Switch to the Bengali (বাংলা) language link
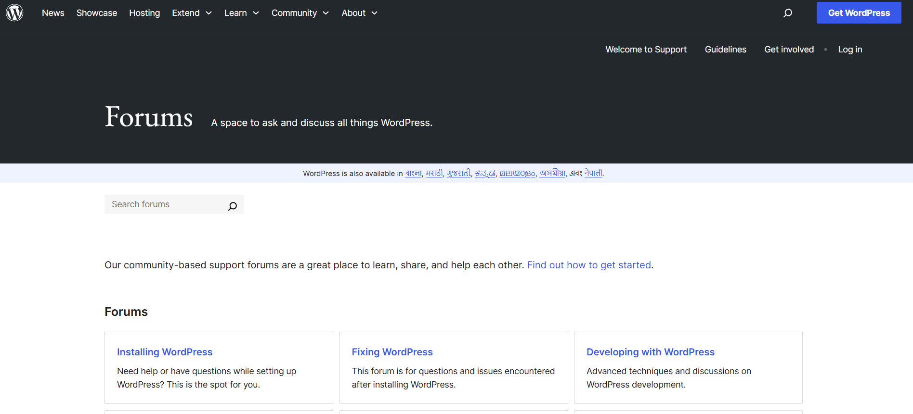Viewport: 913px width, 414px height. (413, 174)
